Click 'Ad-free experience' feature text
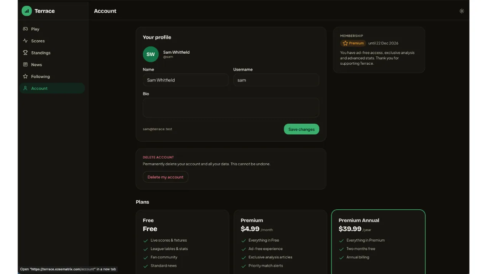The image size is (487, 274). pyautogui.click(x=266, y=249)
